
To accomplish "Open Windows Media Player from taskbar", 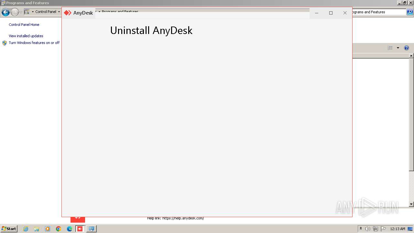I will [48, 229].
